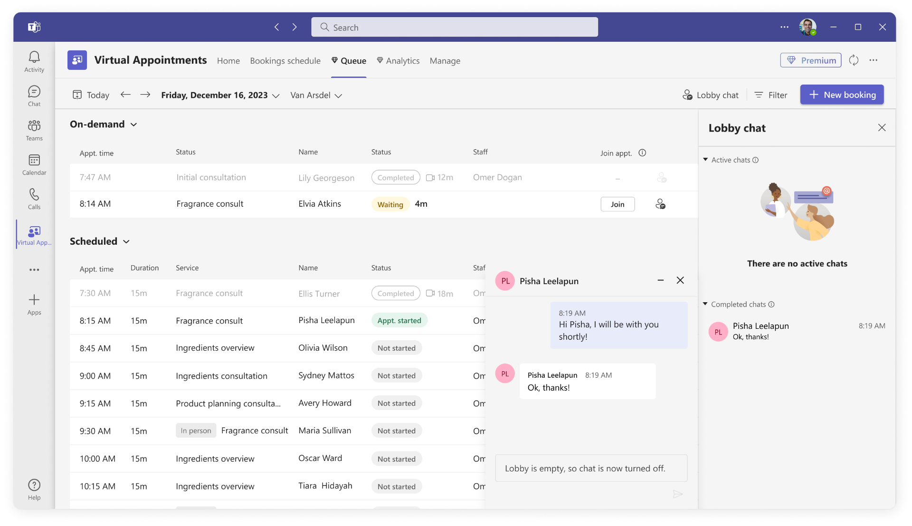This screenshot has width=912, height=526.
Task: Join Elvia Atkins' appointment
Action: [617, 204]
